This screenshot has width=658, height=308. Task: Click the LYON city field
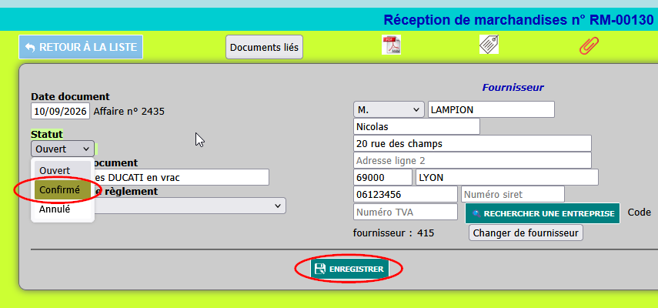[x=507, y=178]
